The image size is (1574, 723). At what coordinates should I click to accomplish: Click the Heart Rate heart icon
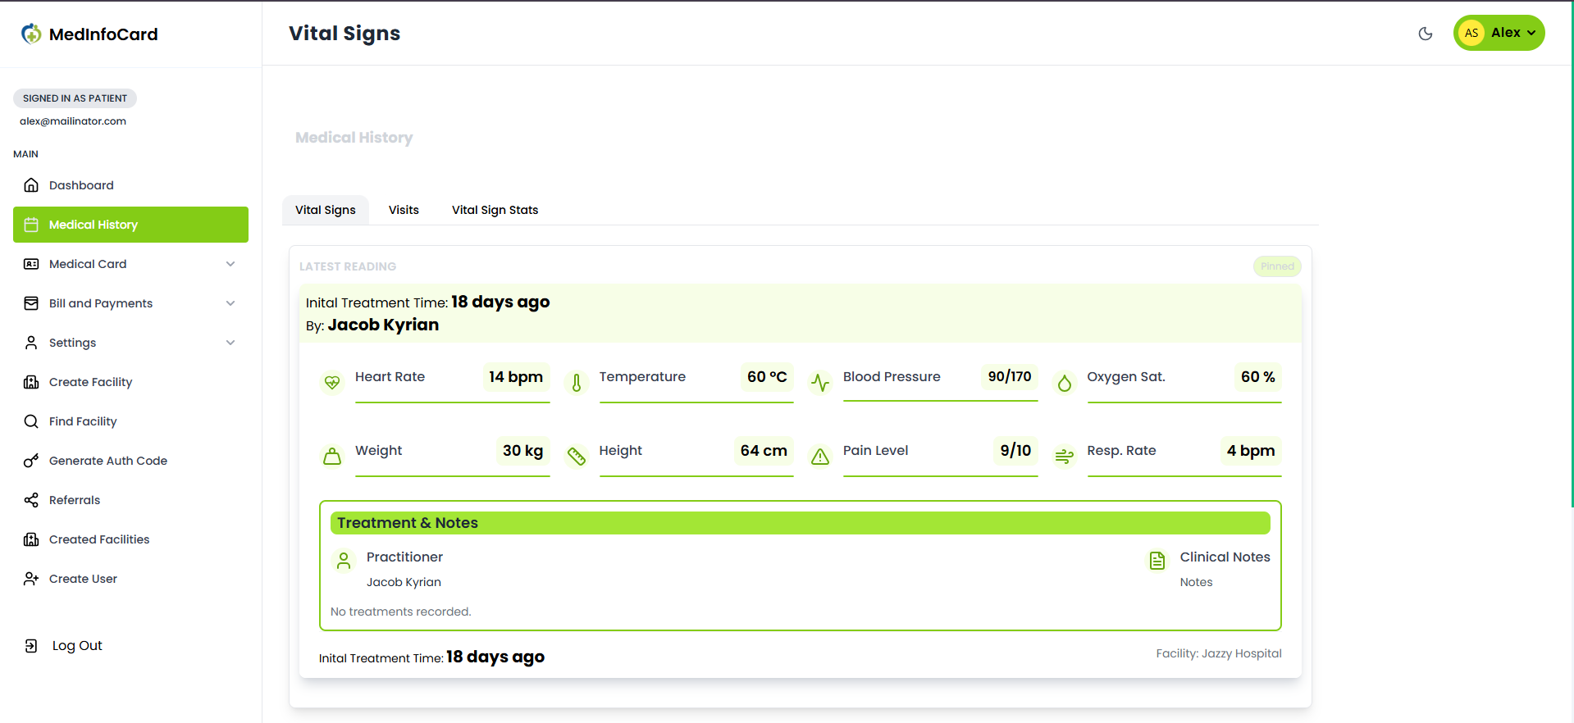pos(332,382)
